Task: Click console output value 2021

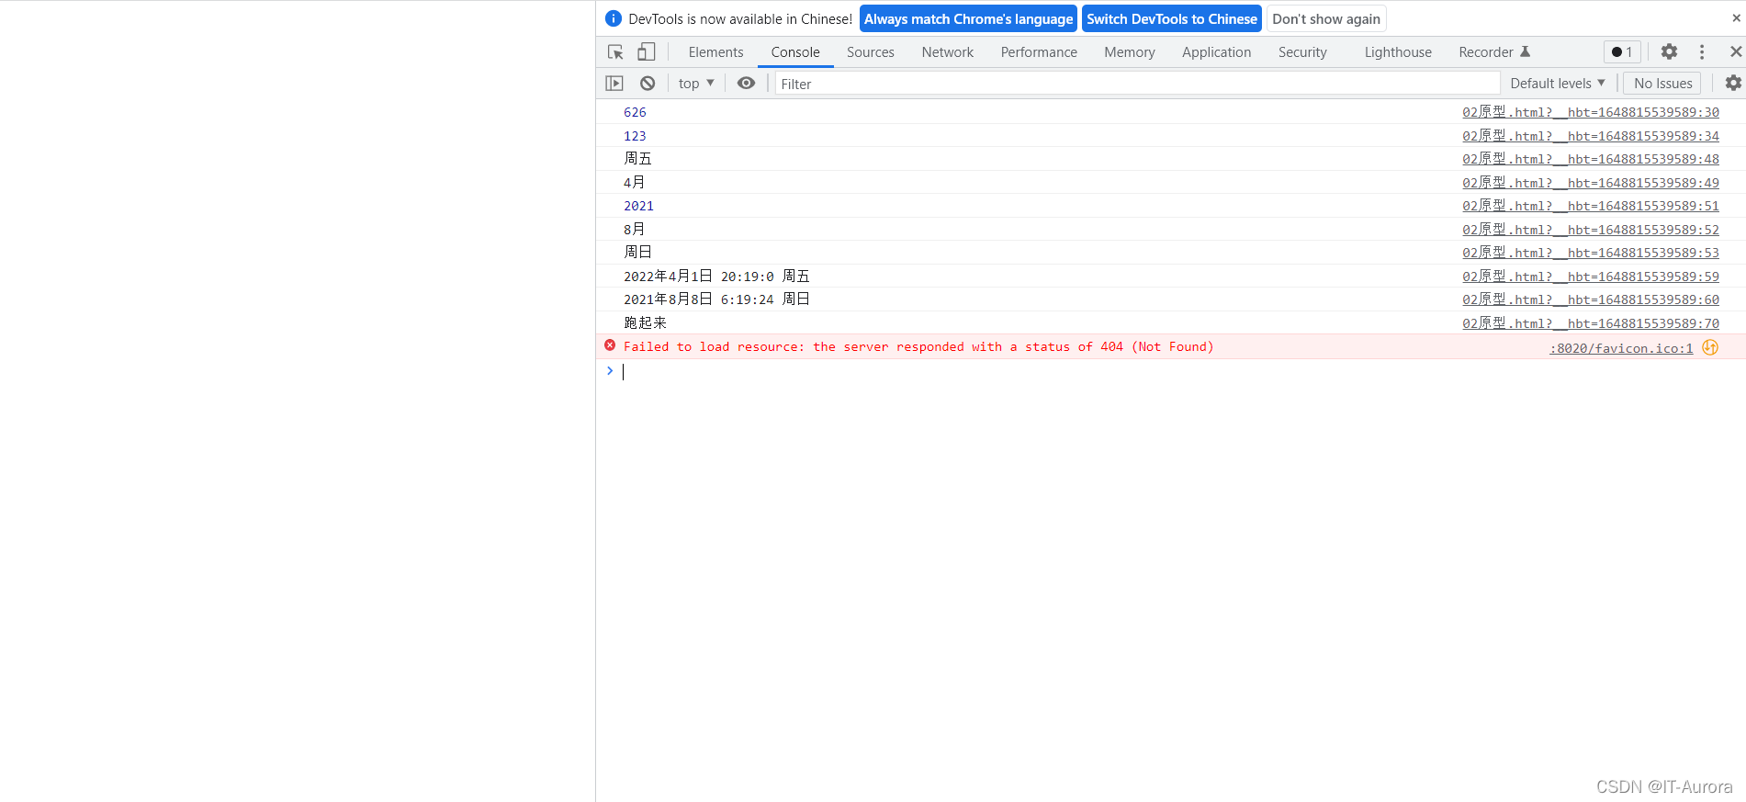Action: [638, 206]
